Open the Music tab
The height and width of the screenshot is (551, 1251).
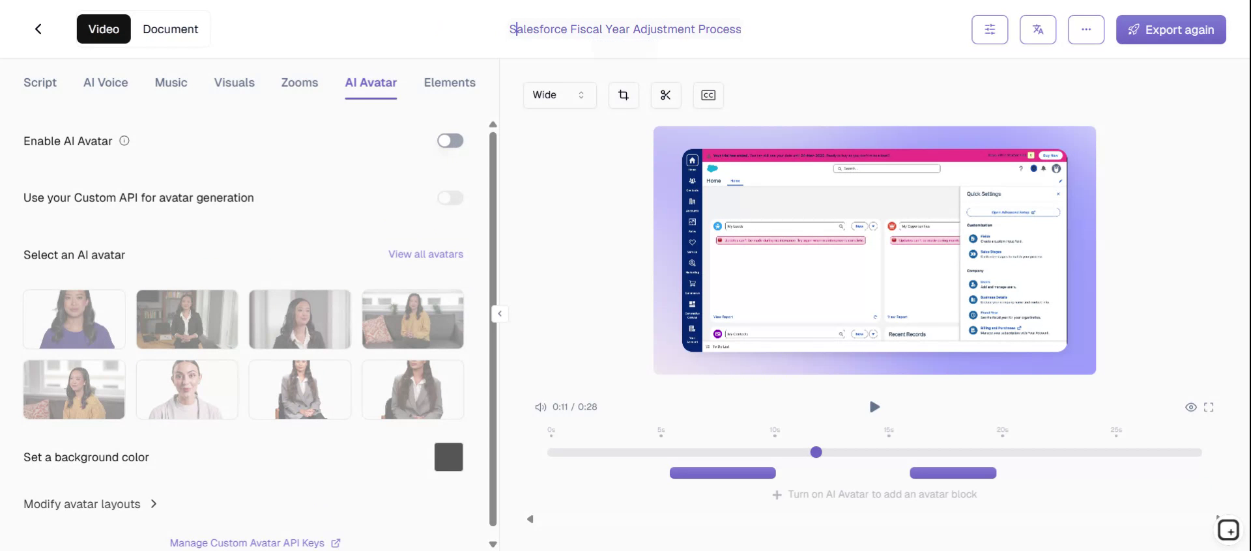click(x=171, y=83)
